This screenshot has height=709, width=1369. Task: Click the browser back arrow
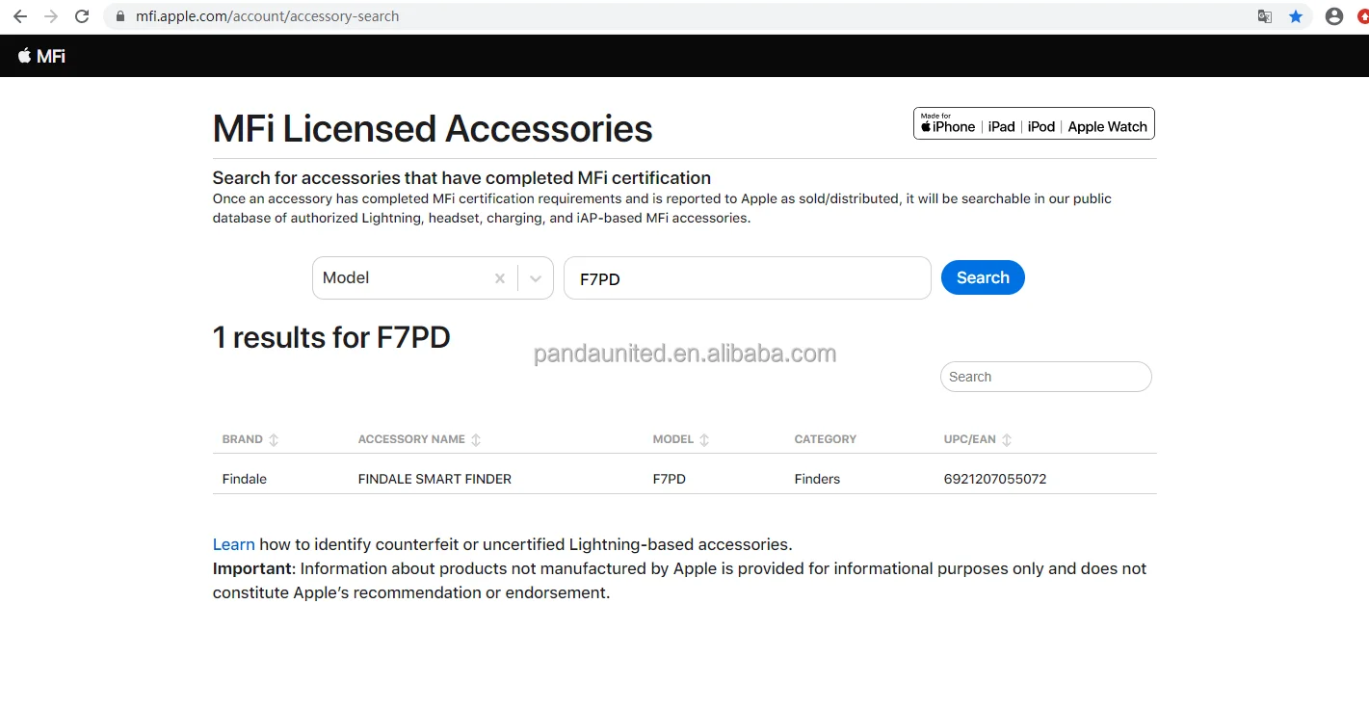tap(20, 16)
